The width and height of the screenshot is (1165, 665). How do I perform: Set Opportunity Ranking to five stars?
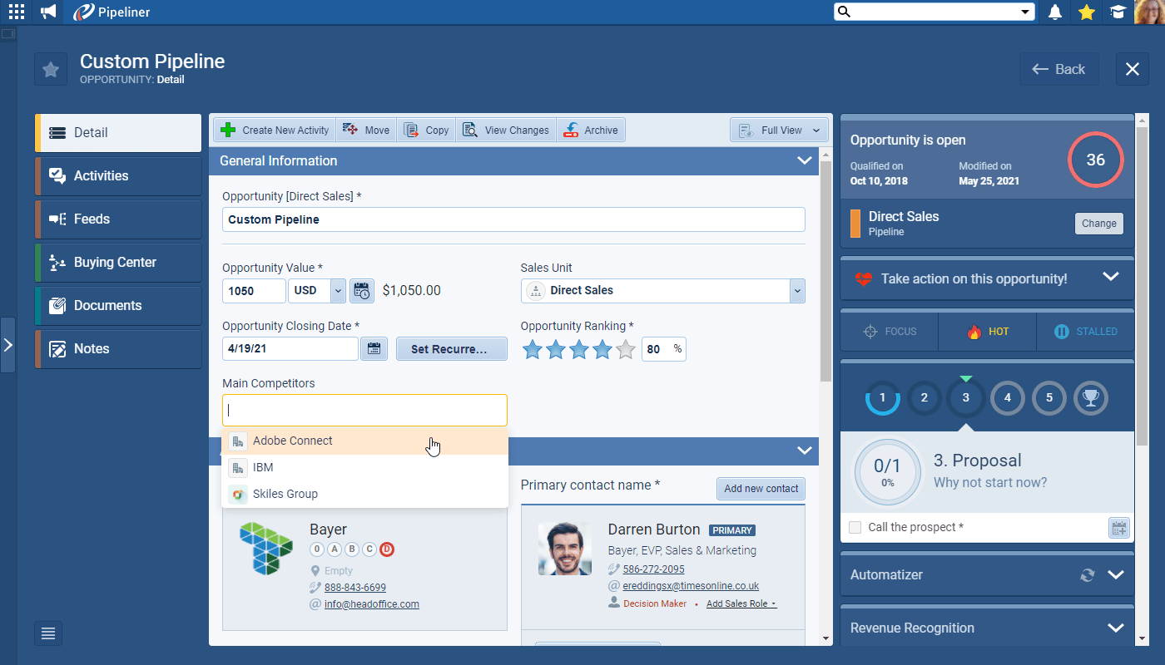(x=625, y=350)
